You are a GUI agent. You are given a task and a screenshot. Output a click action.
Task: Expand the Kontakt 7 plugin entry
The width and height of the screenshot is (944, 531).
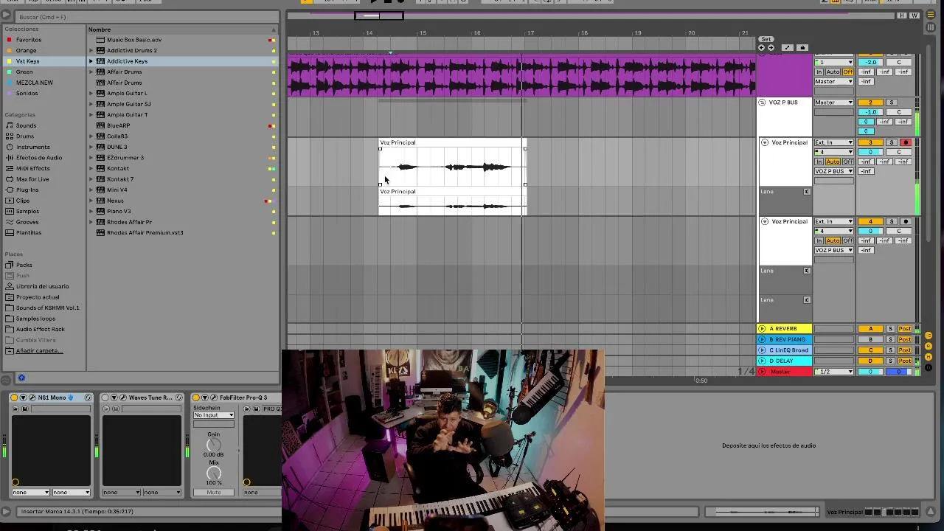tap(91, 179)
